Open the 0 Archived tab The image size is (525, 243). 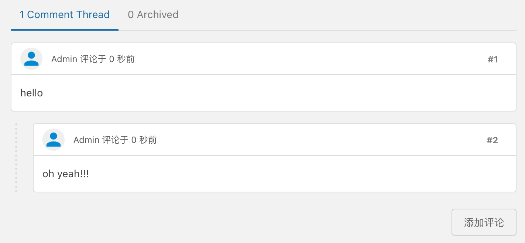coord(153,15)
